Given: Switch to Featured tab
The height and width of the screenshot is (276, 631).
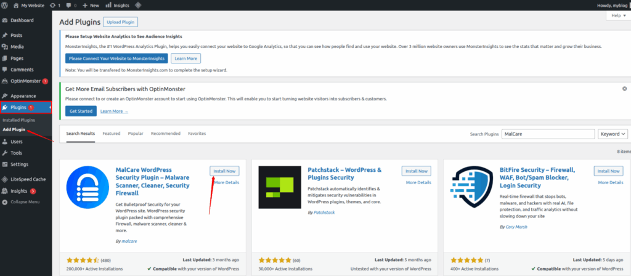Looking at the screenshot, I should (x=112, y=134).
